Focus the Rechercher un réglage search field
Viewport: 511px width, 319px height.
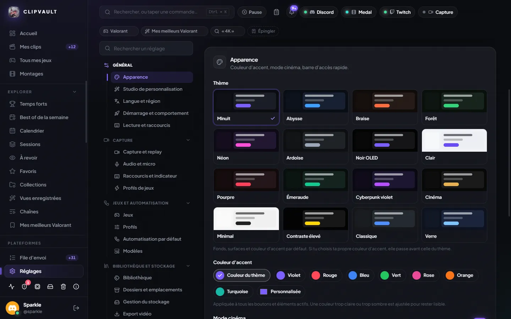pyautogui.click(x=146, y=48)
